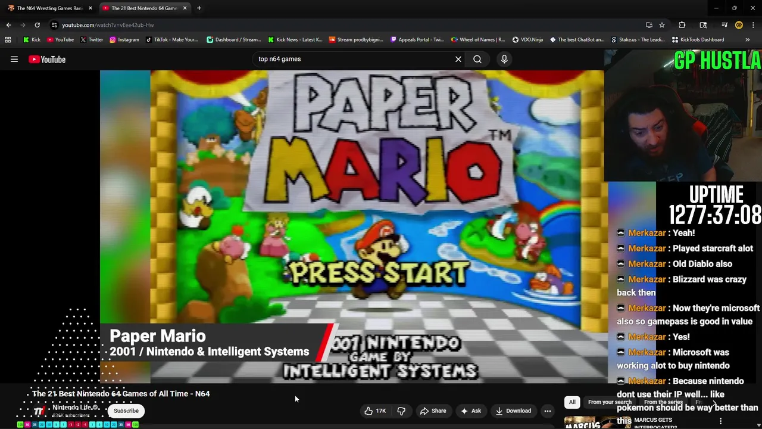Open the TikTok bookmark
This screenshot has width=762, height=429.
click(171, 40)
